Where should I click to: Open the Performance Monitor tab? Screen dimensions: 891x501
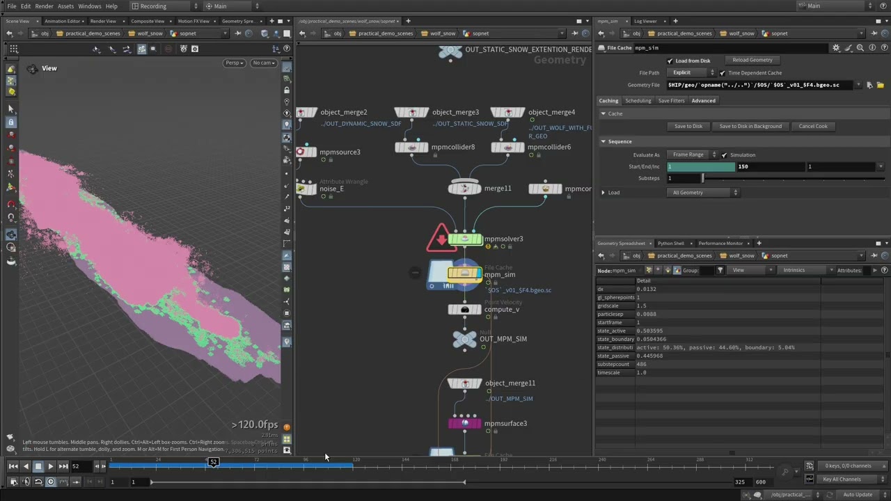point(720,244)
